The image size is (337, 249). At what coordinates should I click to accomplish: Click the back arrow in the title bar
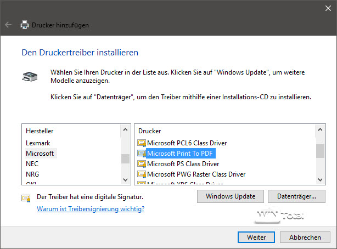[8, 25]
